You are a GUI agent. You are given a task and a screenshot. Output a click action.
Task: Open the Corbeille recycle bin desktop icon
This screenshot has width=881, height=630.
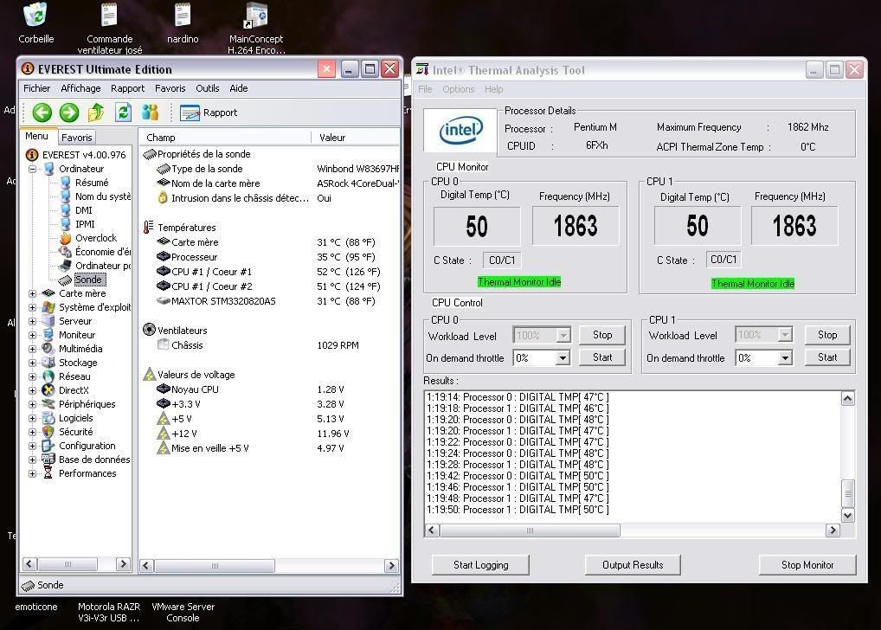pos(35,16)
